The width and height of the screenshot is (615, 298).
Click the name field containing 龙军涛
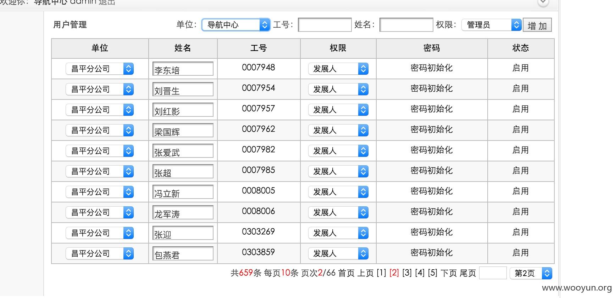(183, 213)
